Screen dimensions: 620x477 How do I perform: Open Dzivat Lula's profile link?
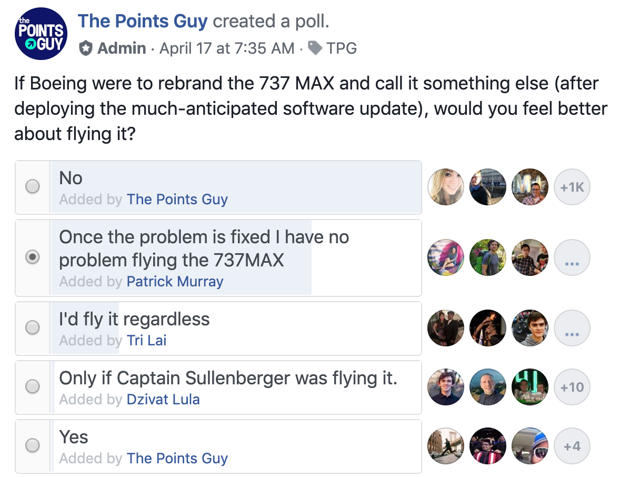[163, 400]
